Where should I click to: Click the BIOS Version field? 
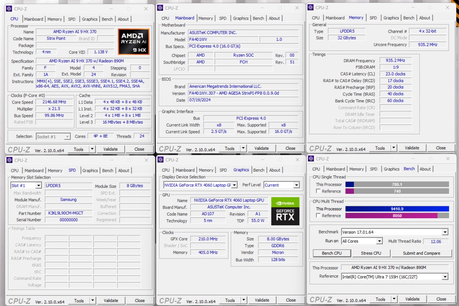click(x=243, y=93)
